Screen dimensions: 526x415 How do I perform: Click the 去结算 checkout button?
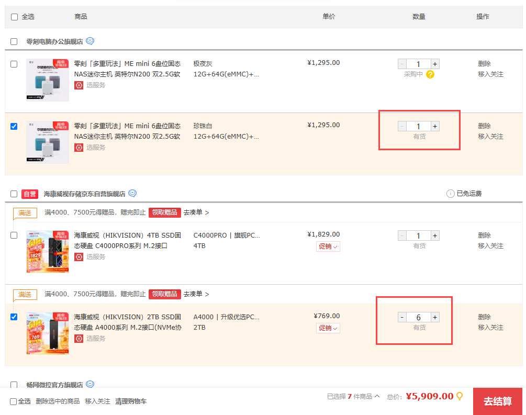click(x=497, y=401)
